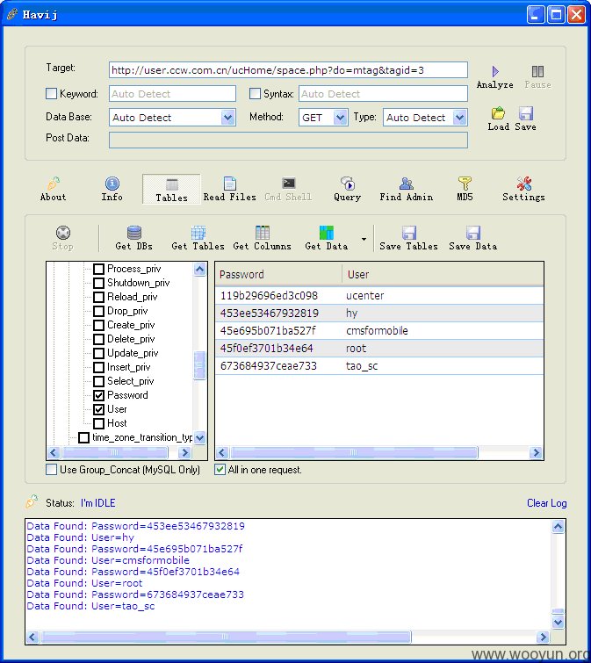Screen dimensions: 591x663
Task: Click the Load folder icon
Action: click(x=498, y=113)
